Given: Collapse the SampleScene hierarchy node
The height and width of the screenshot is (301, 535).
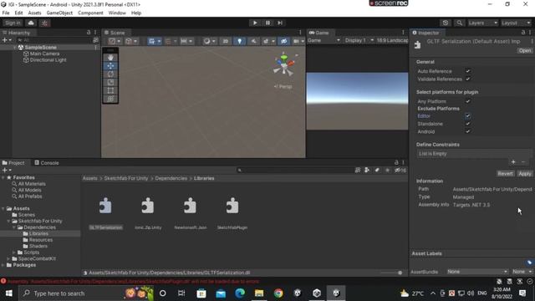Looking at the screenshot, I should pyautogui.click(x=15, y=48).
